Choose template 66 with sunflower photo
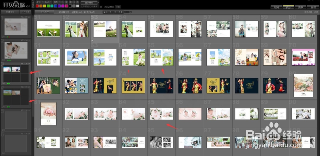The height and width of the screenshot is (156, 320). pyautogui.click(x=190, y=57)
